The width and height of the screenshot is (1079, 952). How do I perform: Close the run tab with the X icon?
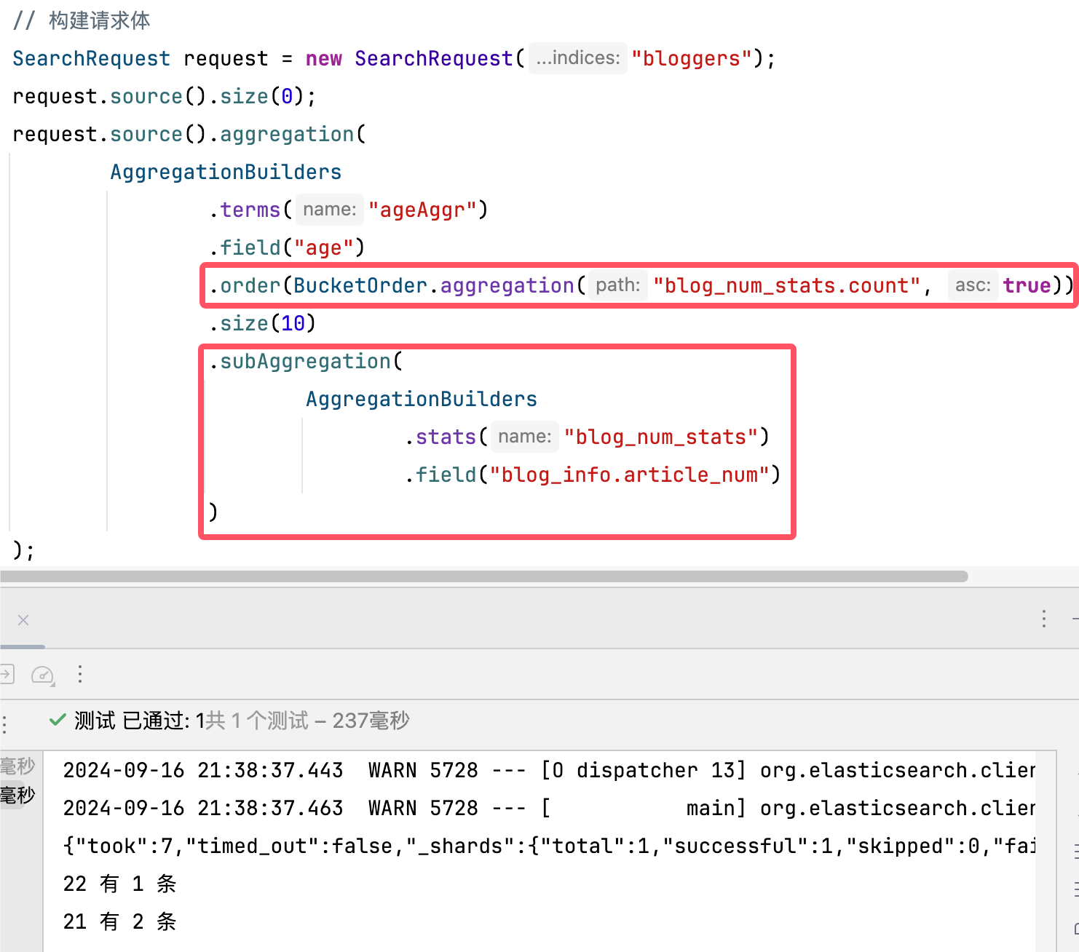click(23, 620)
